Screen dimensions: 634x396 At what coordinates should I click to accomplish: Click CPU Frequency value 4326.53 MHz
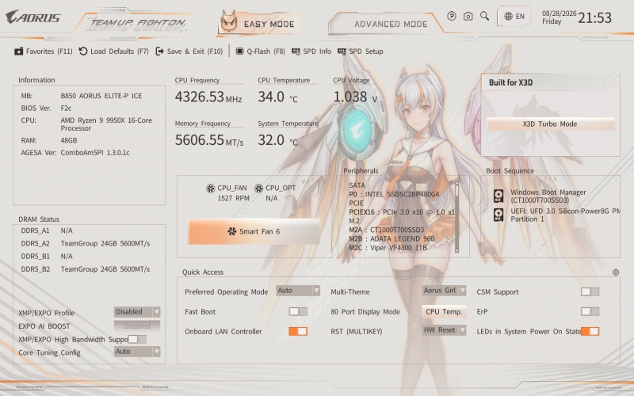208,97
